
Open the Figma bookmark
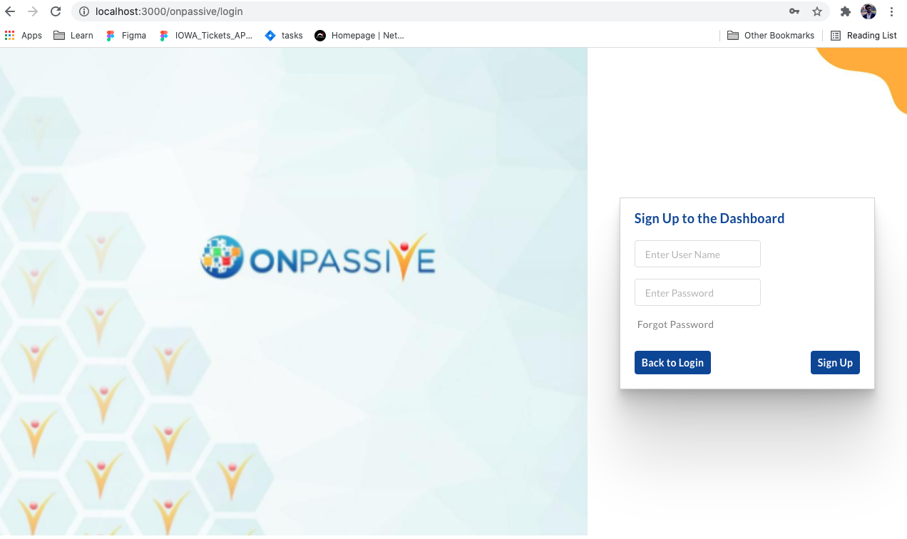point(125,36)
